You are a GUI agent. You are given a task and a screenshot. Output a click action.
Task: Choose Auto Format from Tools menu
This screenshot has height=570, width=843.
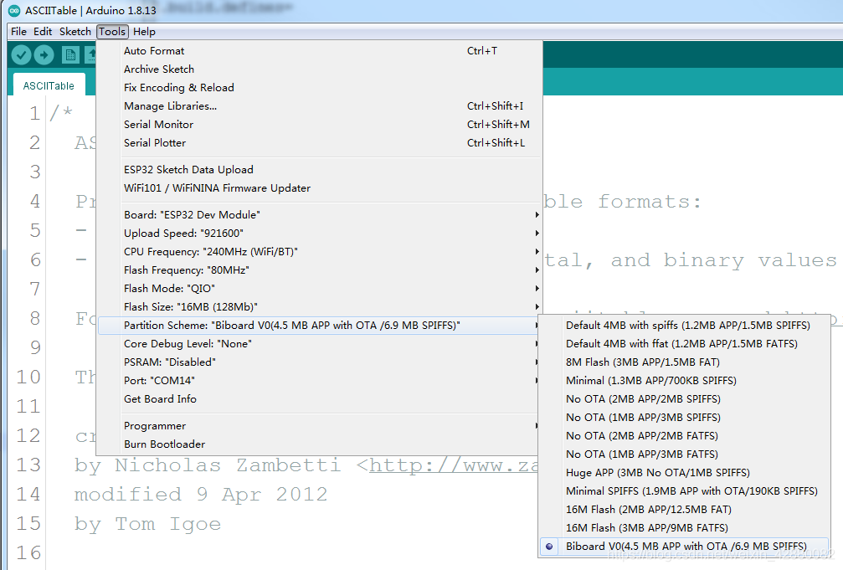pyautogui.click(x=319, y=51)
